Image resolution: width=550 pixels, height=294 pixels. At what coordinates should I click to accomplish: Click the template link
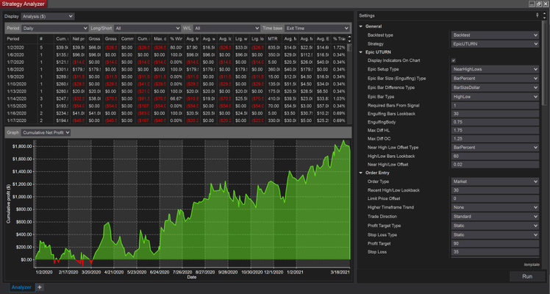coord(532,264)
